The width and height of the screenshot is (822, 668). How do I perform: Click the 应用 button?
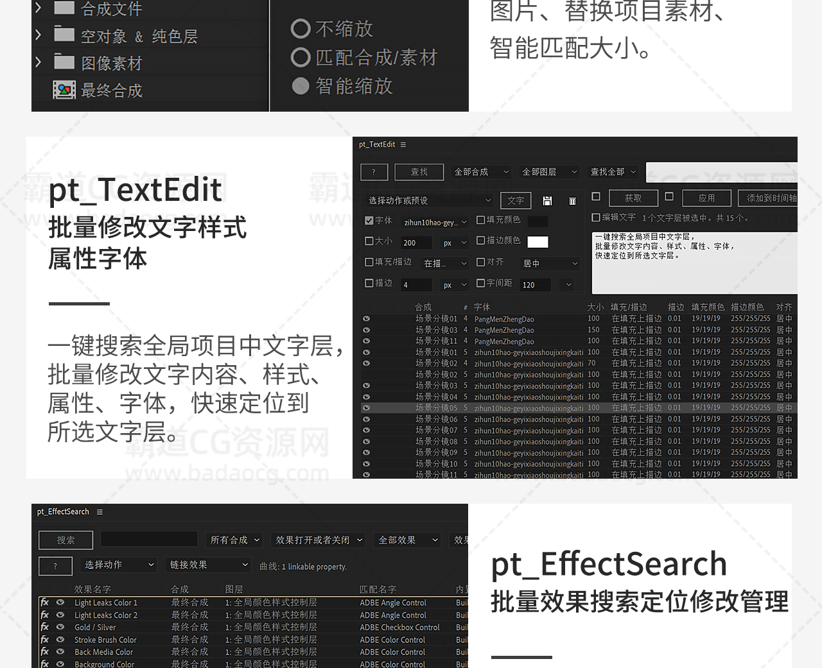[x=706, y=198]
